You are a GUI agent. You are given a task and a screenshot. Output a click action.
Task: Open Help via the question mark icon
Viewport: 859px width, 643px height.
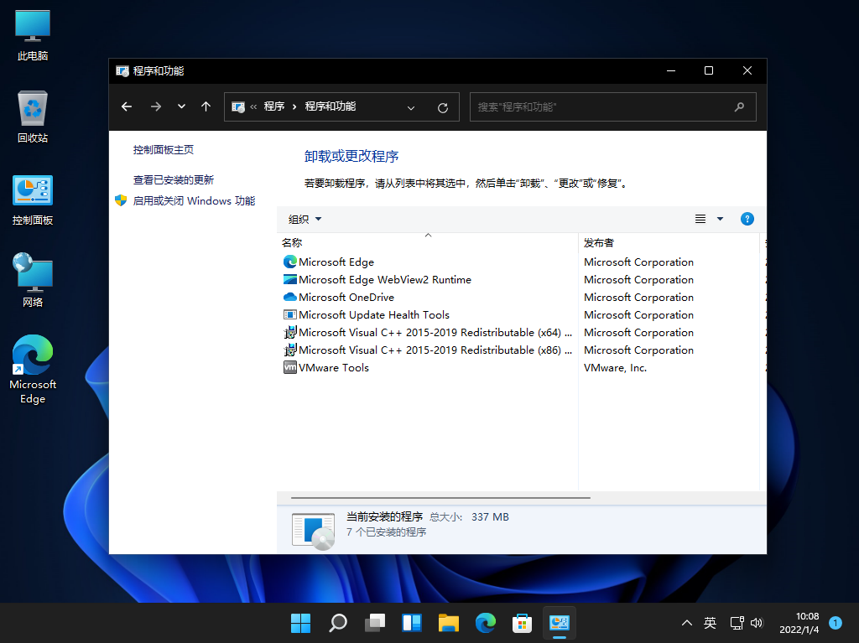(747, 219)
